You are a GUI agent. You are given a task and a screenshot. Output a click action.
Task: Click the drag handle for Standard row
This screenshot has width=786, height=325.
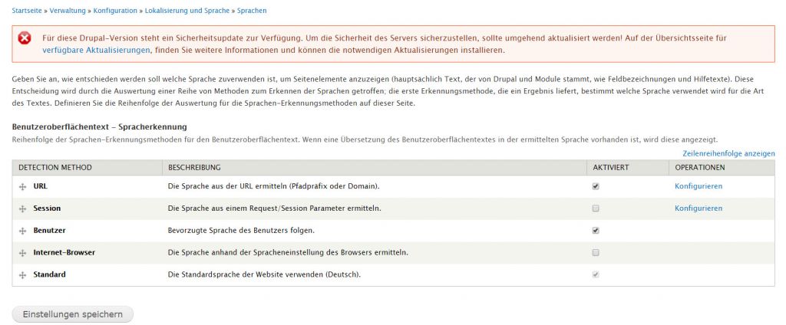pyautogui.click(x=23, y=274)
